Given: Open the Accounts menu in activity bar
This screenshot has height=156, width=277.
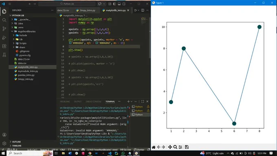Looking at the screenshot, I should pyautogui.click(x=4, y=135).
